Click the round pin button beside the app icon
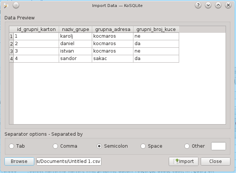The height and width of the screenshot is (173, 236). (x=16, y=5)
